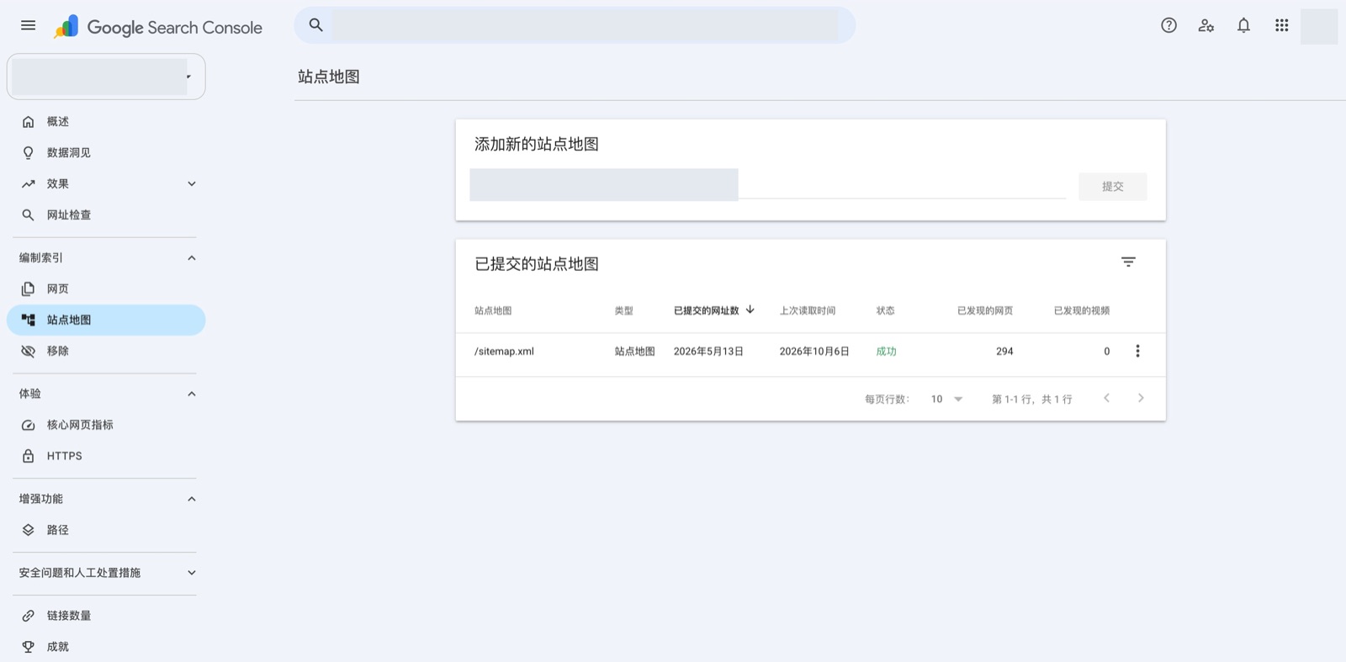This screenshot has width=1346, height=662.
Task: Change rows per page dropdown
Action: [946, 399]
